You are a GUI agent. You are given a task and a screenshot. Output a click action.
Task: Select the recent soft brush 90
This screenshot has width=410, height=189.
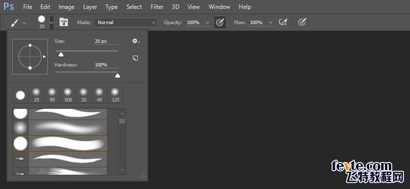tap(52, 95)
